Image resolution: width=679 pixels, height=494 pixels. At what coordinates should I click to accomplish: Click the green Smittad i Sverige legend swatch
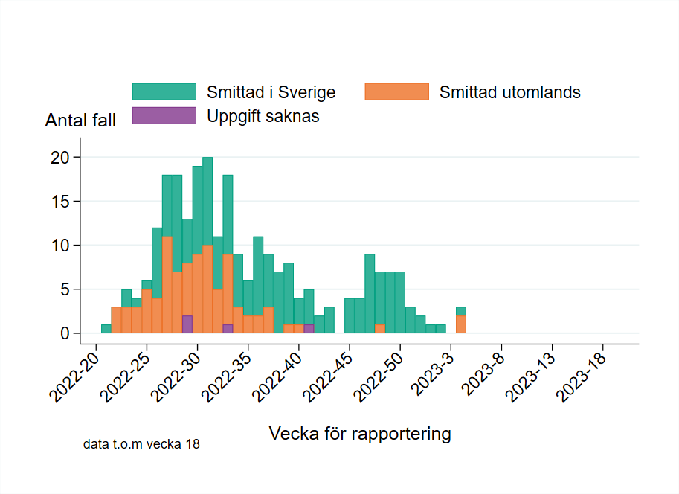[164, 92]
